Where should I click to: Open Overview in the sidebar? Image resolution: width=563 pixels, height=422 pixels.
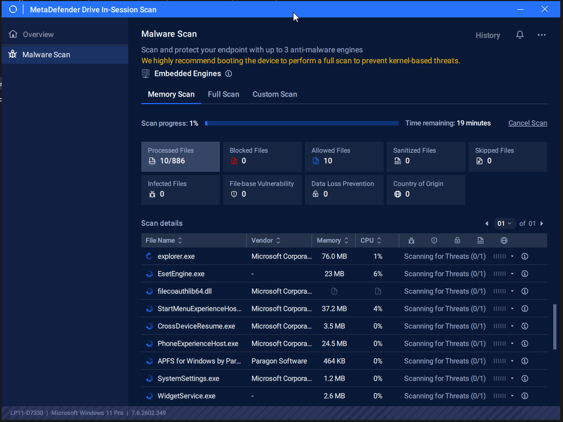click(38, 34)
